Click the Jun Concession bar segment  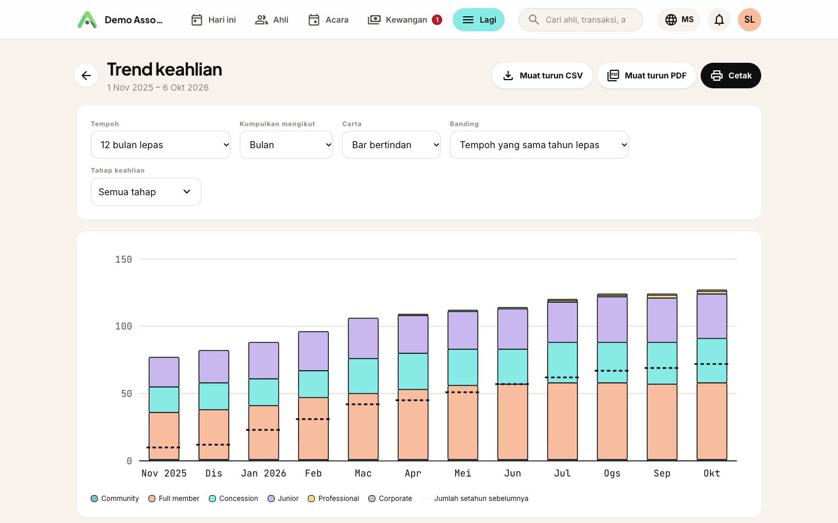(x=513, y=366)
